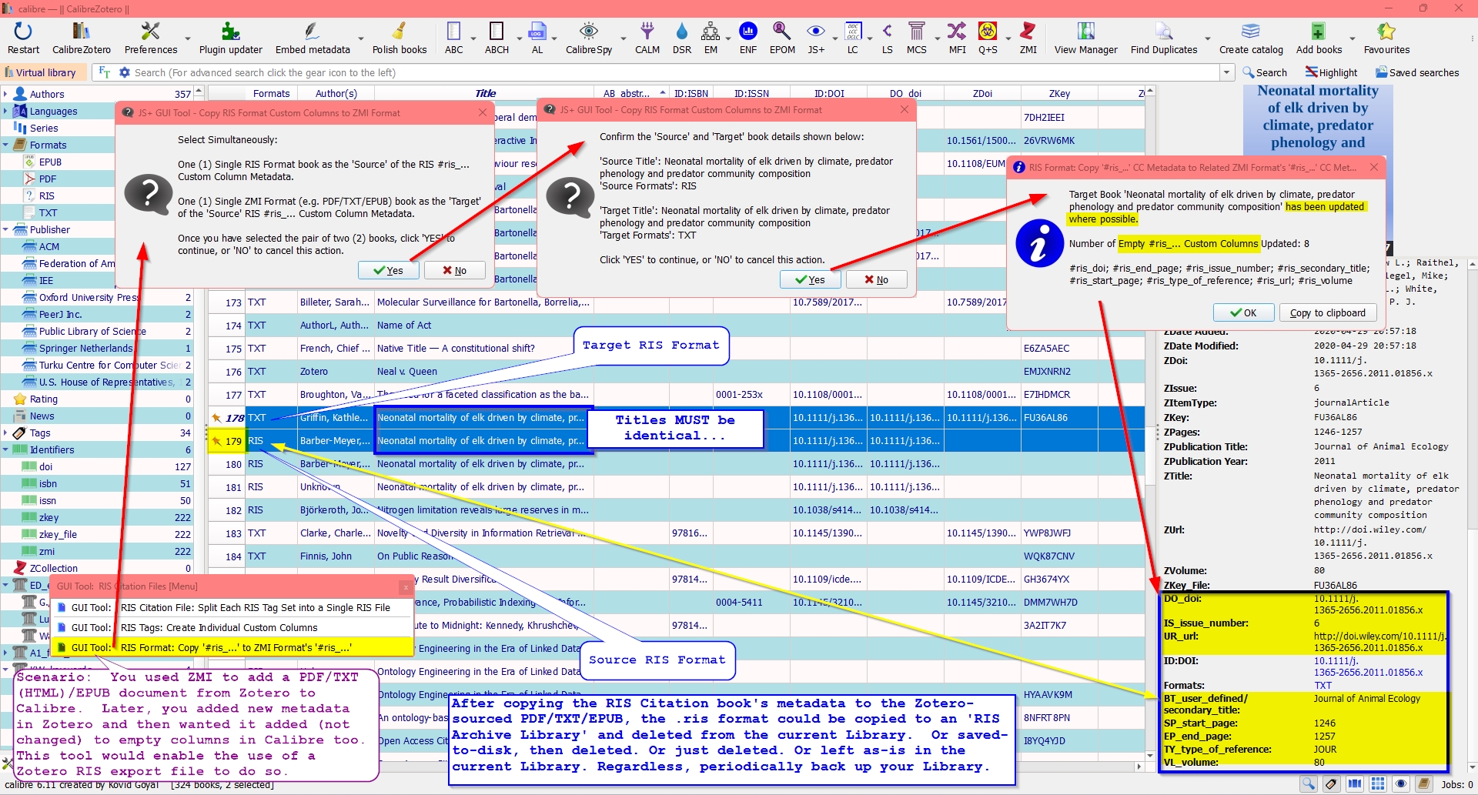Open the Find Duplicates dropdown arrow
Screen dimensions: 1478x795
1207,38
